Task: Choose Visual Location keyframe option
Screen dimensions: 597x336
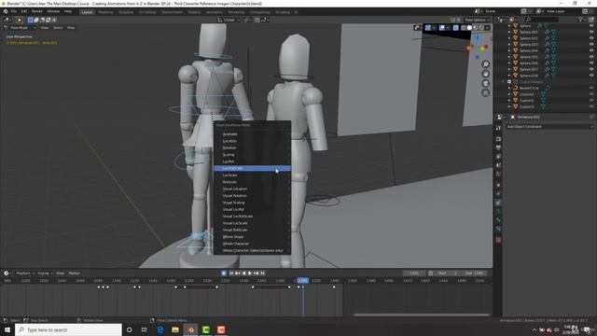Action: [x=252, y=189]
